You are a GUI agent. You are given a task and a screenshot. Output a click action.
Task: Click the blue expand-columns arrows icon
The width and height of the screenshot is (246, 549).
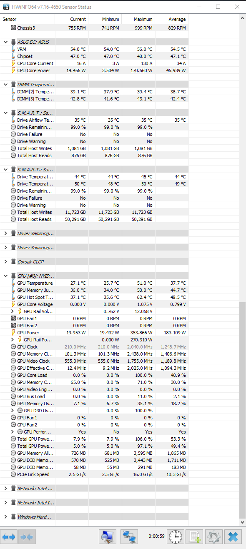tap(9, 537)
